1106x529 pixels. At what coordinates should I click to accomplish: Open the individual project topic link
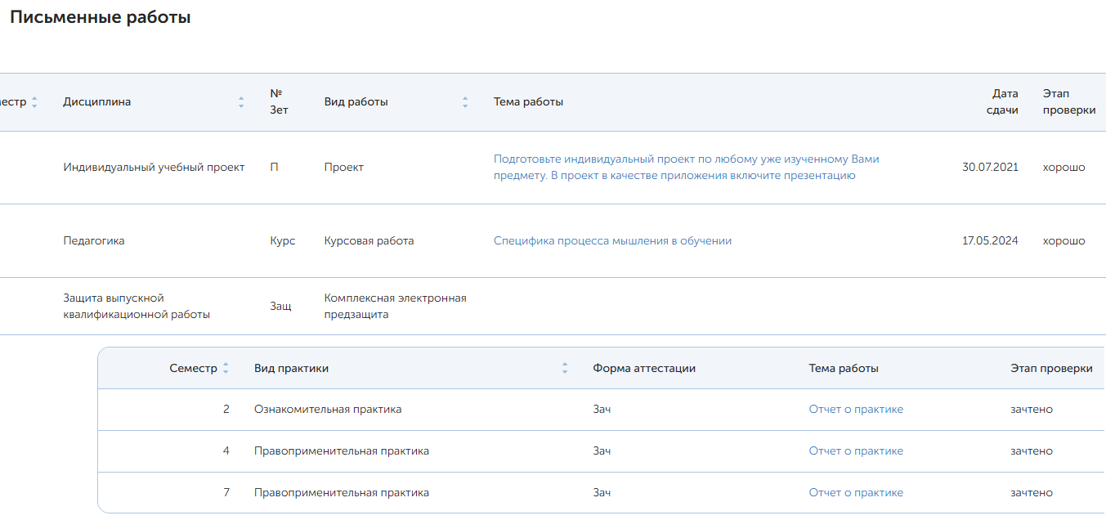(686, 168)
